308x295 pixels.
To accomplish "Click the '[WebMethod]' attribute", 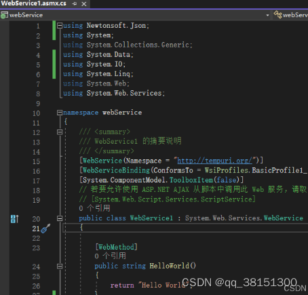I will coord(116,247).
